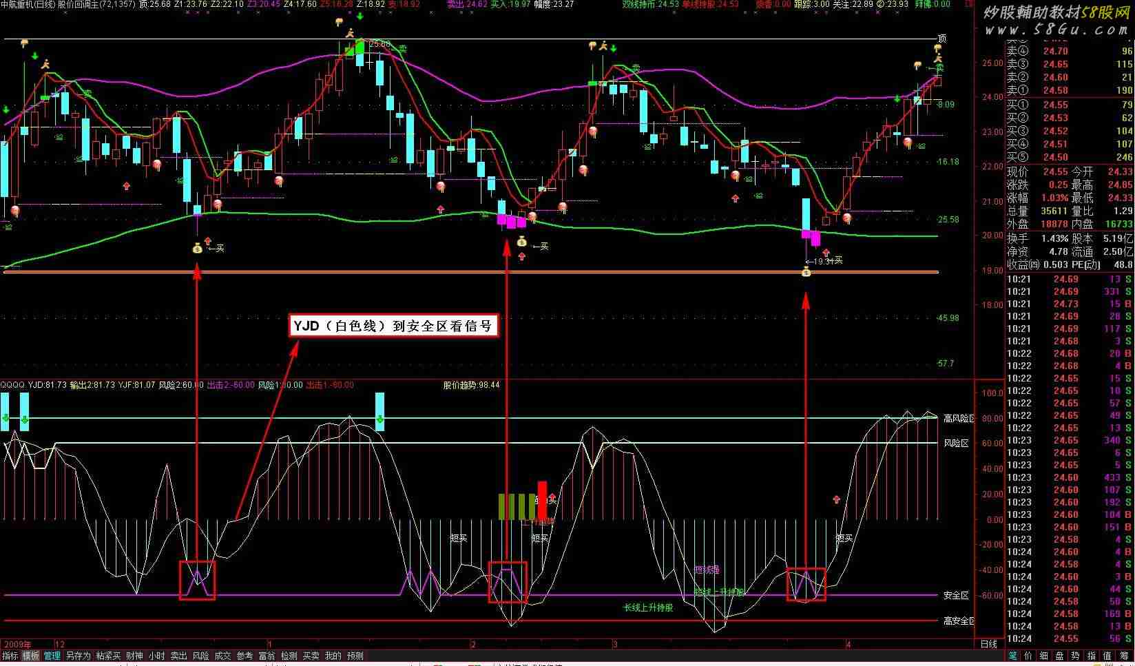
Task: Click the 买④ bid price 24.51
Action: (1056, 144)
